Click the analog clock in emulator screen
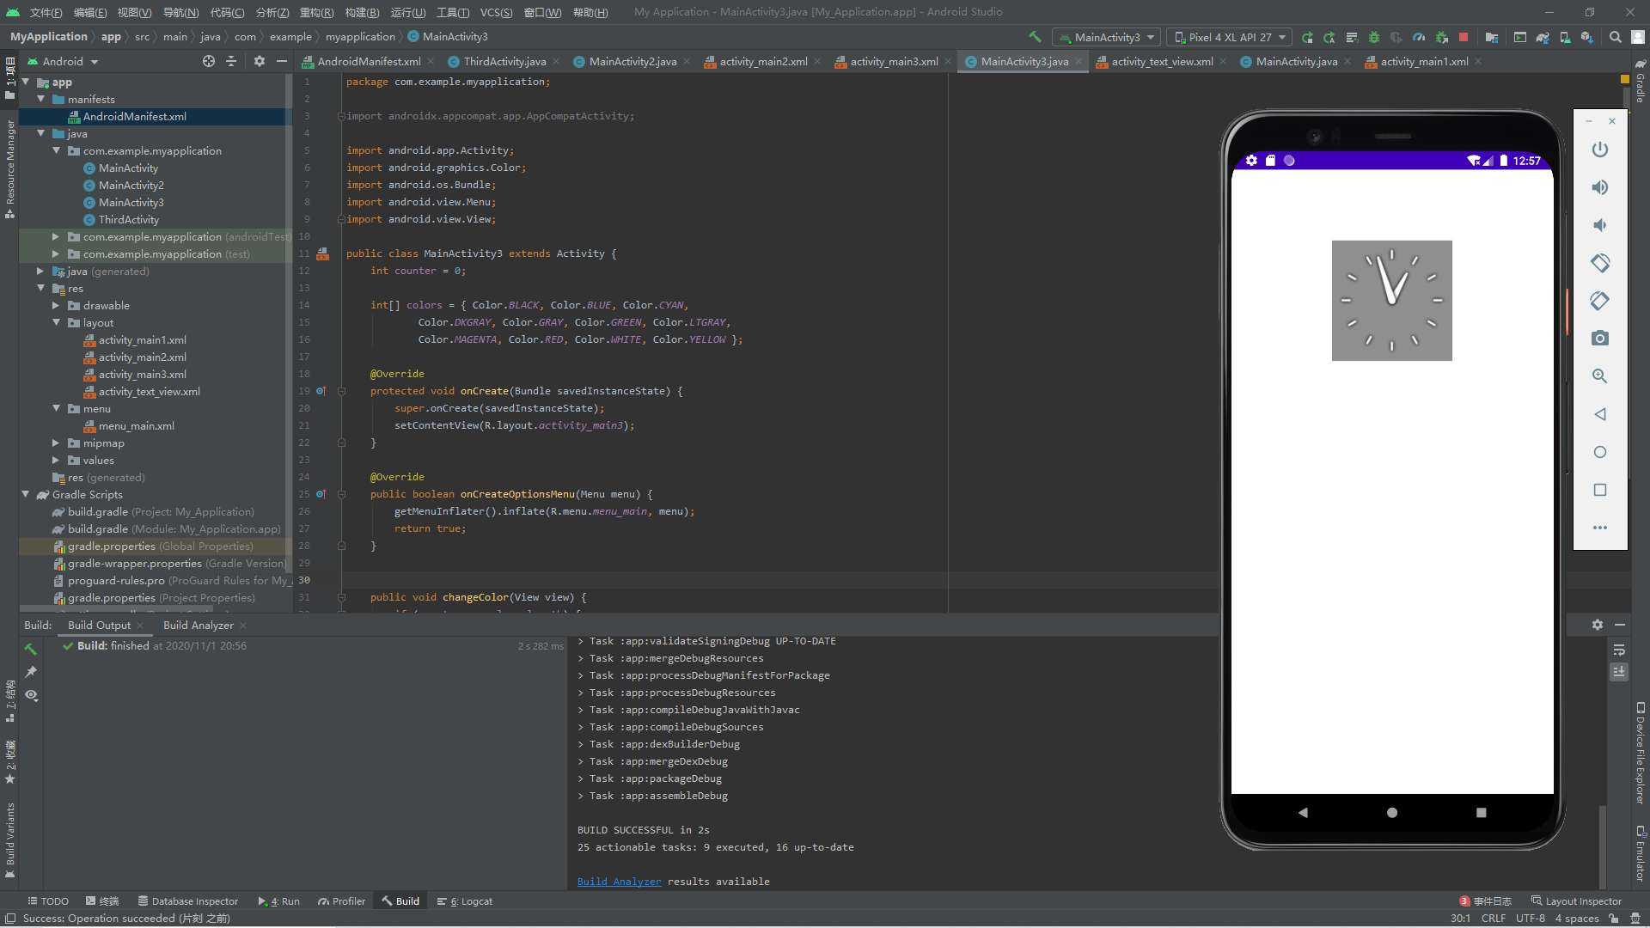This screenshot has width=1650, height=928. pos(1391,300)
